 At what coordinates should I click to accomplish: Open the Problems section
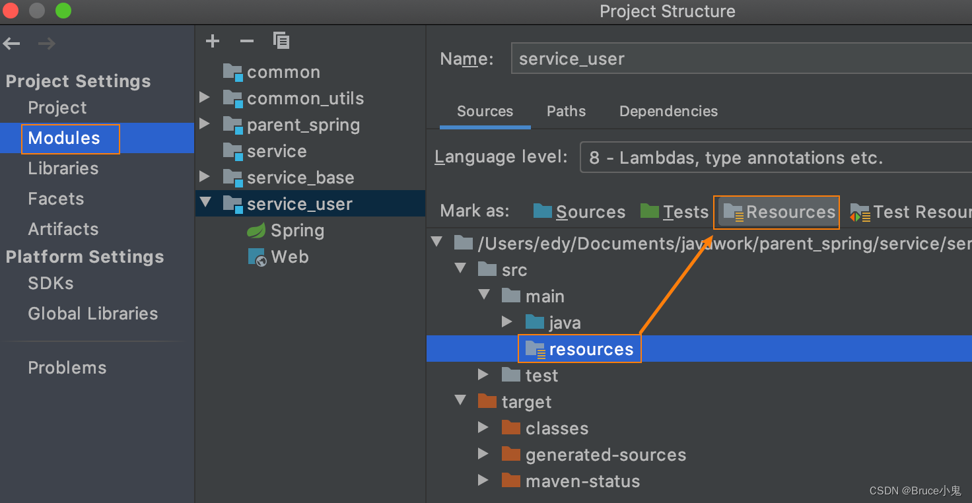coord(67,368)
